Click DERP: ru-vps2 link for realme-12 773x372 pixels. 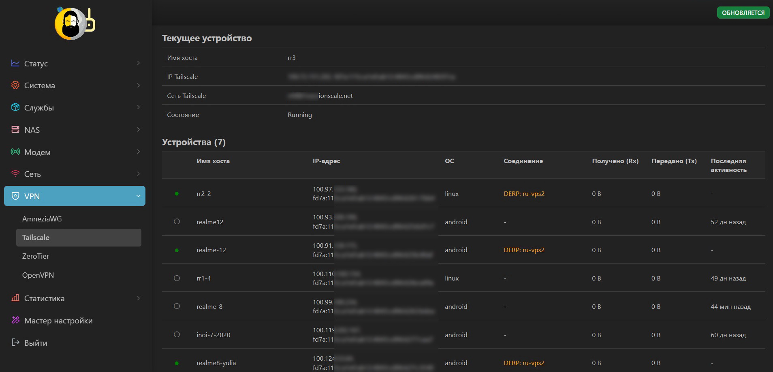tap(524, 250)
